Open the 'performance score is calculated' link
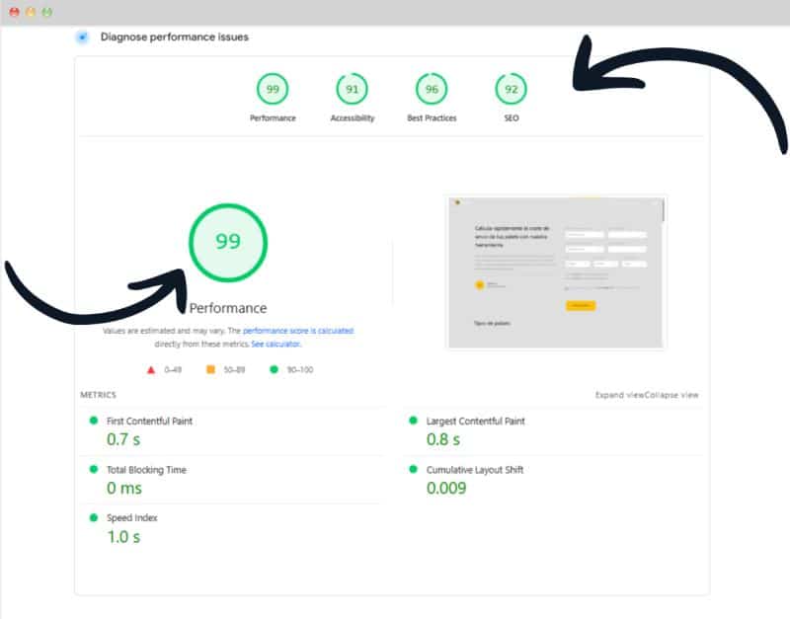This screenshot has width=790, height=619. coord(298,332)
